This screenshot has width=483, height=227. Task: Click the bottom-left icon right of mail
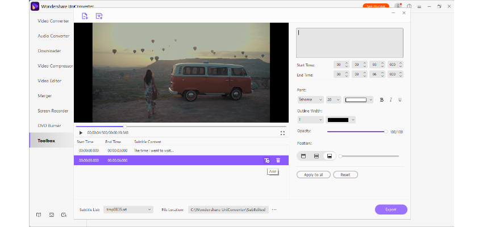(x=64, y=215)
